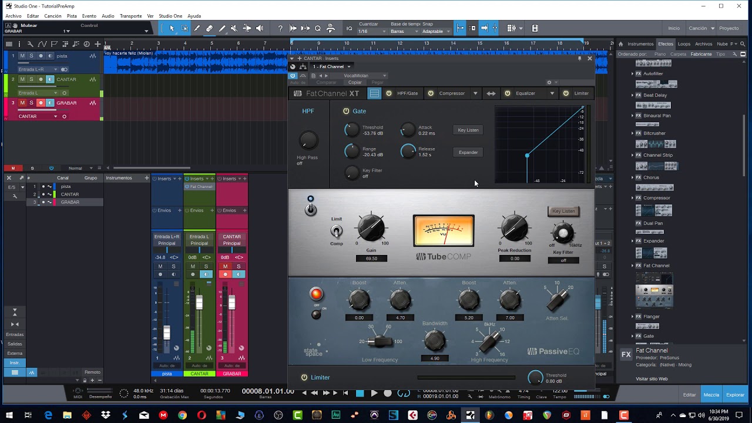This screenshot has height=423, width=752.
Task: Click the Tube Comp VU meter
Action: (444, 231)
